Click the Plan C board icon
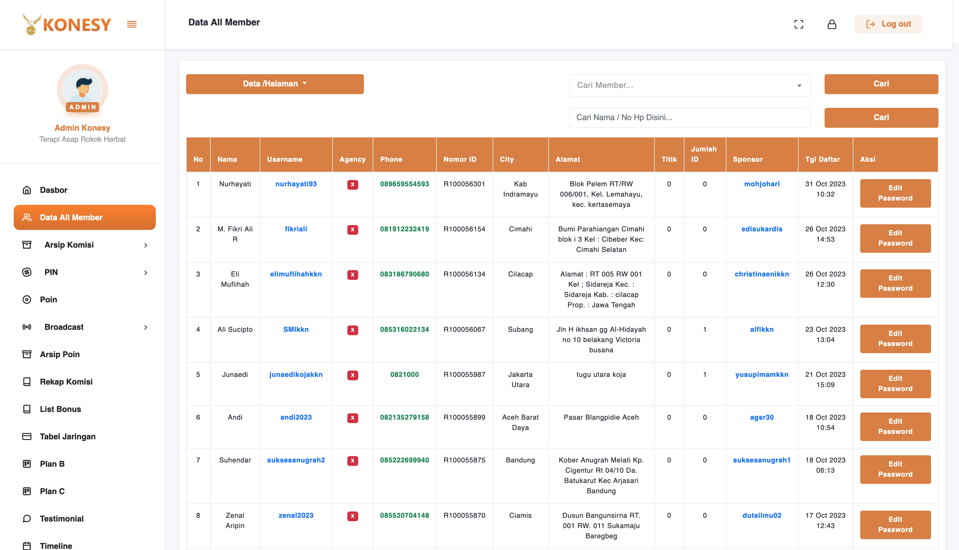The height and width of the screenshot is (550, 959). coord(27,491)
